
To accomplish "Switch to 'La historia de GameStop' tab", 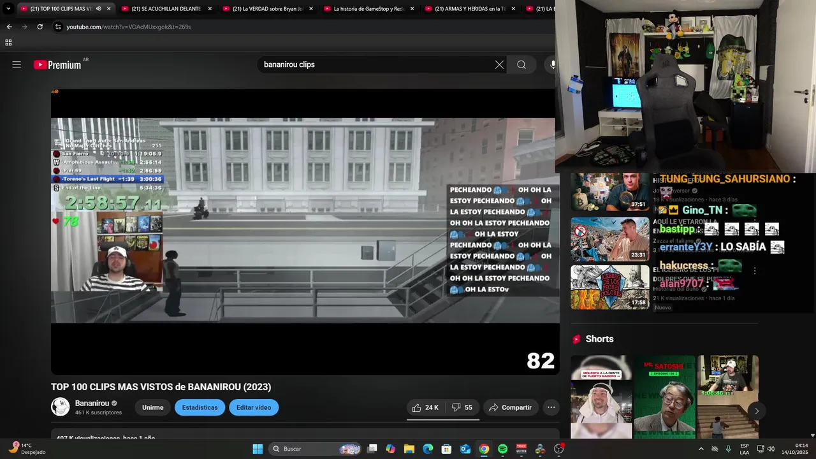I will [367, 9].
